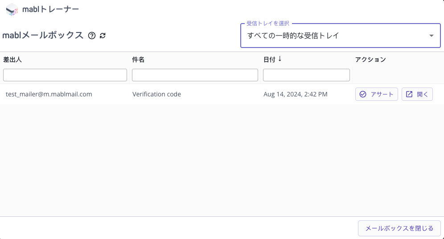Select sender test_mailer@m.mablmail.com
The height and width of the screenshot is (239, 444).
point(49,94)
